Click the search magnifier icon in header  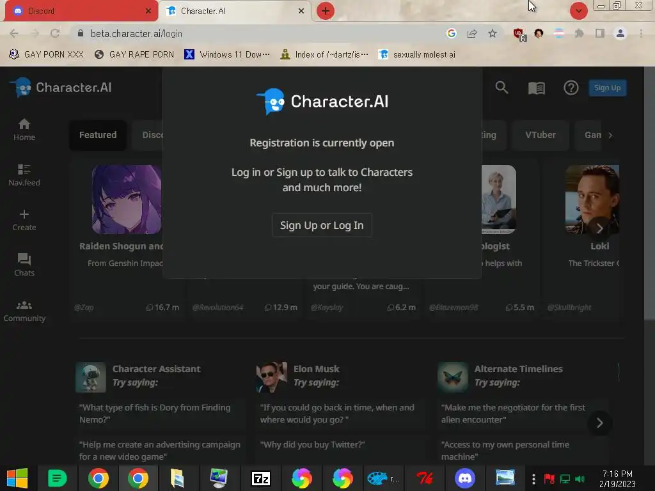click(x=501, y=88)
